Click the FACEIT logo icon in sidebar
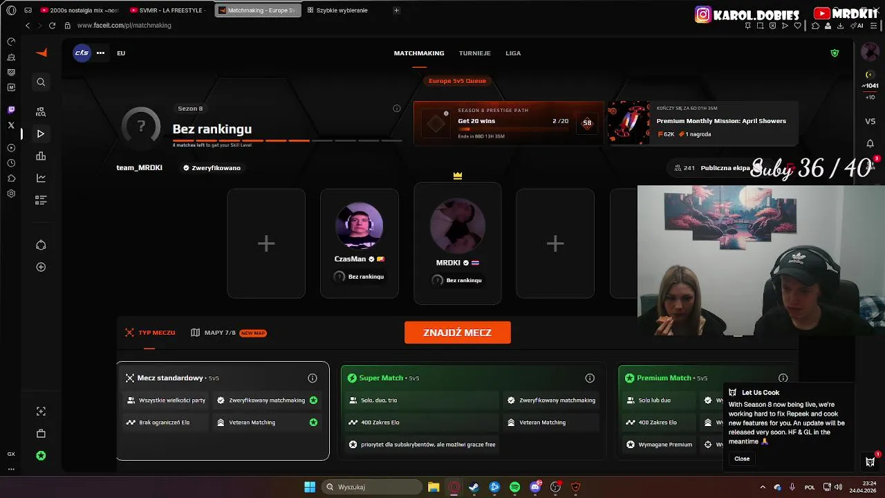This screenshot has width=885, height=498. (x=41, y=53)
